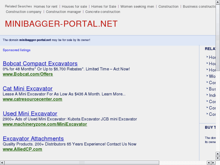220x165 pixels.
Task: Visit www.Bobcat.com/Offers link
Action: (x=28, y=74)
